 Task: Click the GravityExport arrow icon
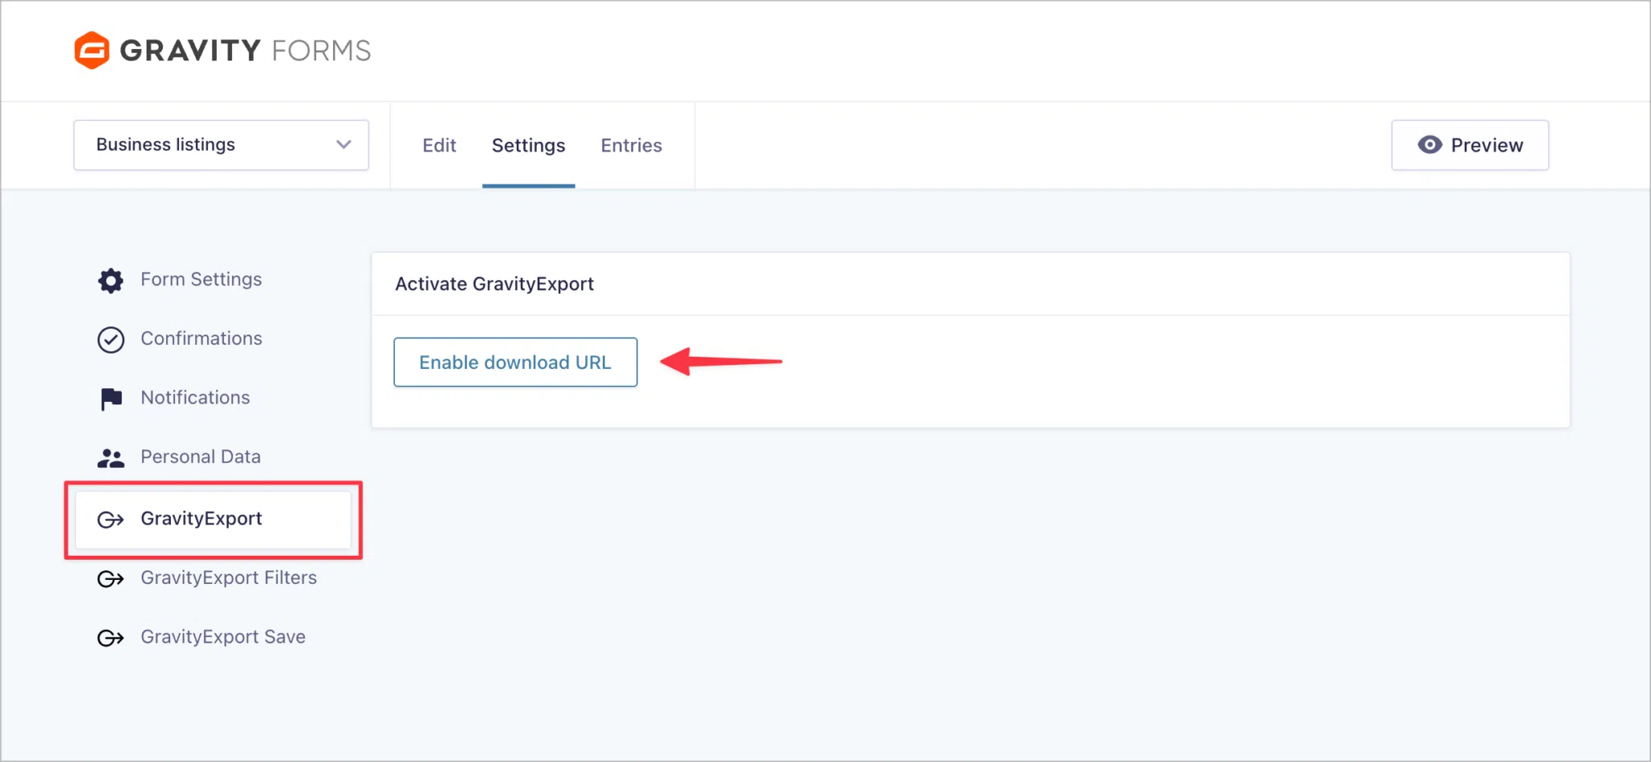pos(110,520)
